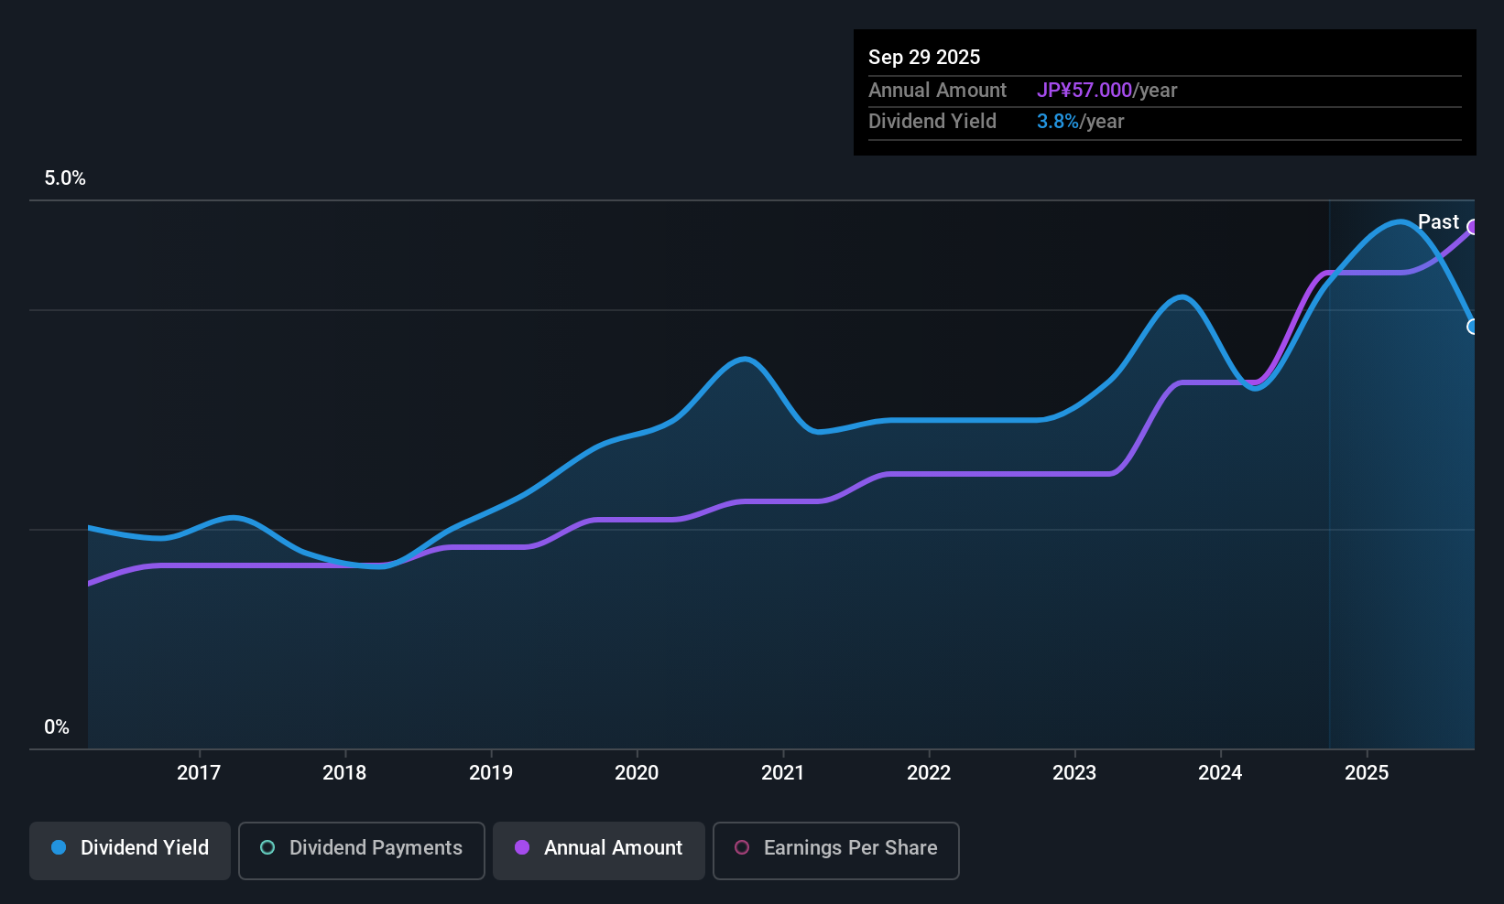Select the purple Annual Amount endpoint marker
Viewport: 1504px width, 904px height.
pyautogui.click(x=1473, y=227)
